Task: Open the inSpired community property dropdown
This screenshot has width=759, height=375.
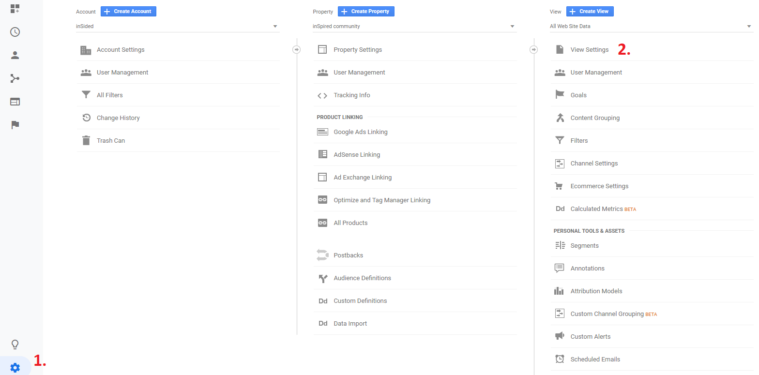Action: point(415,27)
